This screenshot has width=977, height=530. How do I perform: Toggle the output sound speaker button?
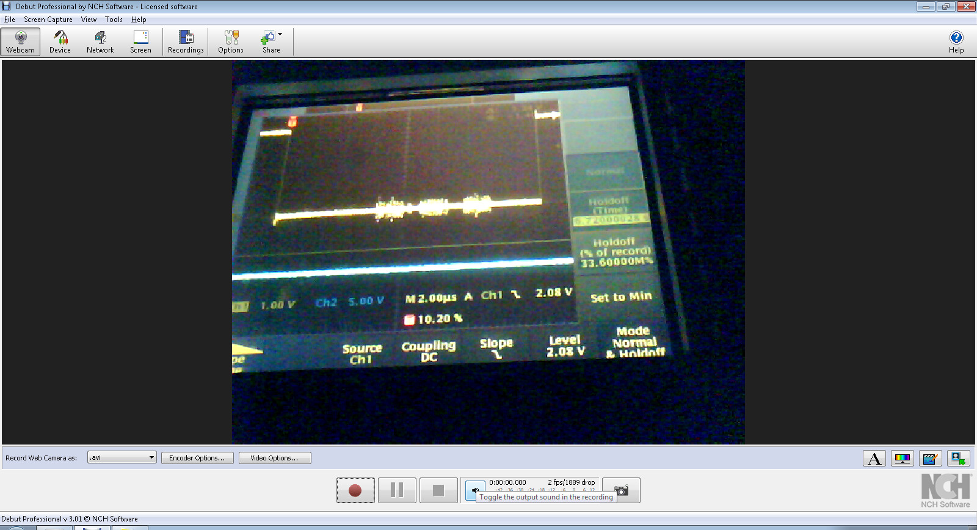(x=475, y=490)
